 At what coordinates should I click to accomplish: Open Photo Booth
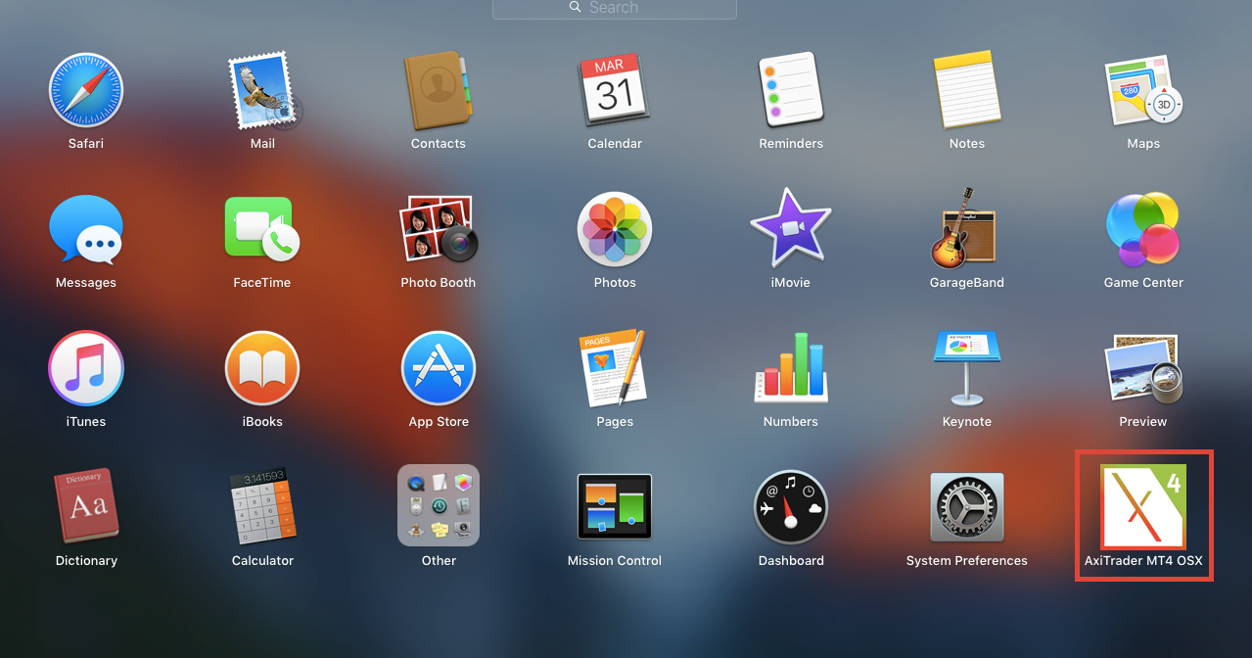438,230
